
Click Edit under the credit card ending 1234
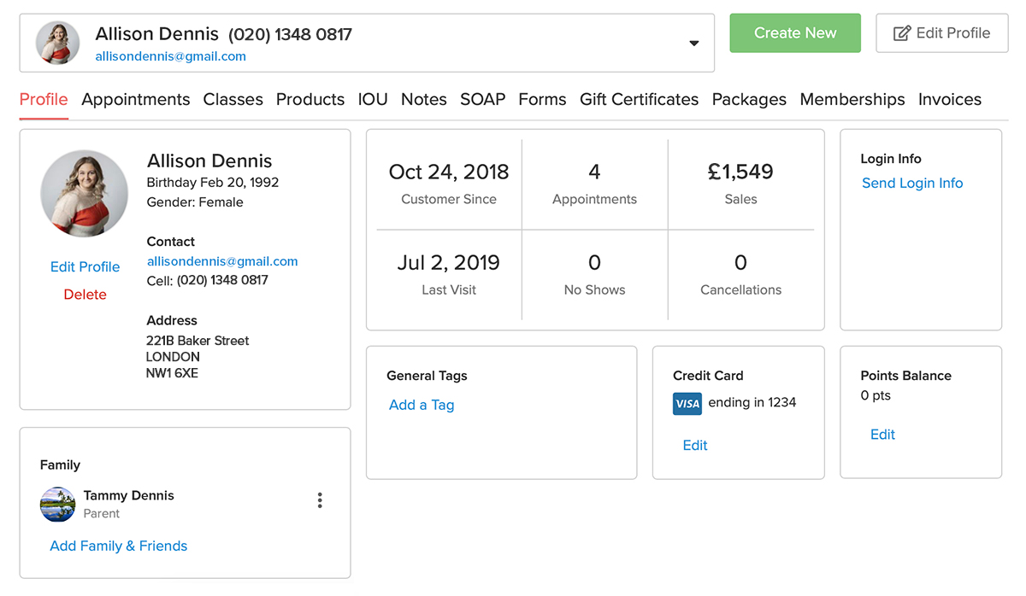click(694, 445)
